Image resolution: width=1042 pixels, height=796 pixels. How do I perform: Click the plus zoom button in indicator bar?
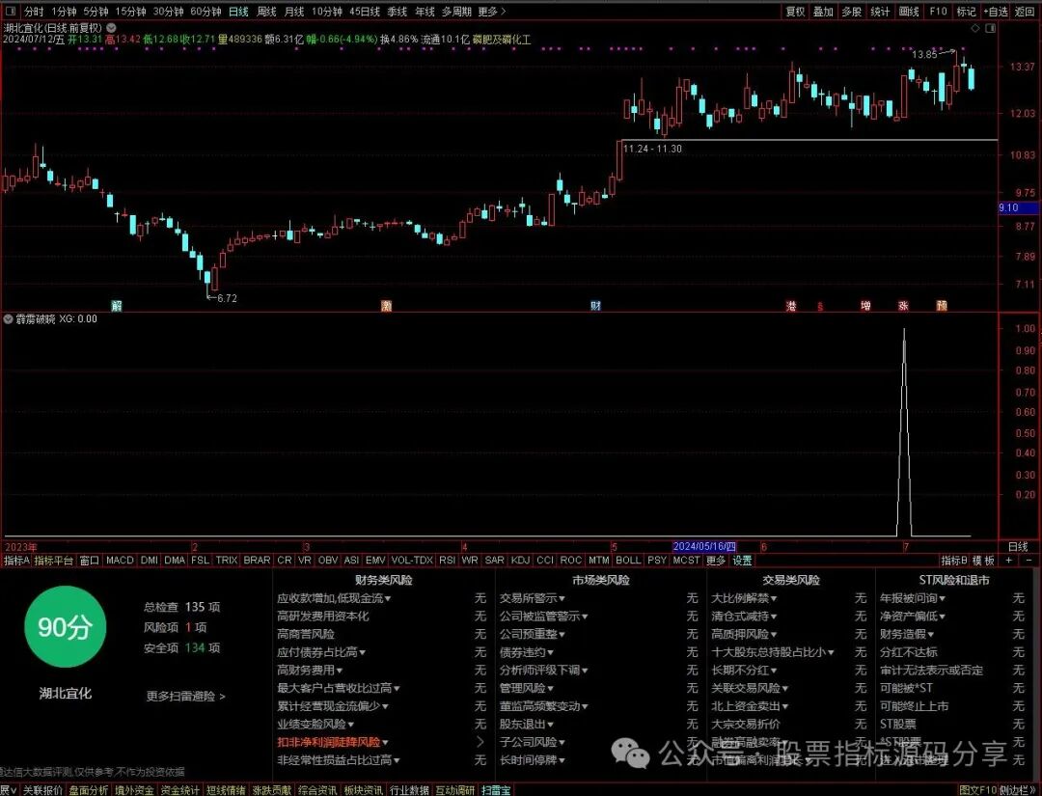click(x=1009, y=561)
